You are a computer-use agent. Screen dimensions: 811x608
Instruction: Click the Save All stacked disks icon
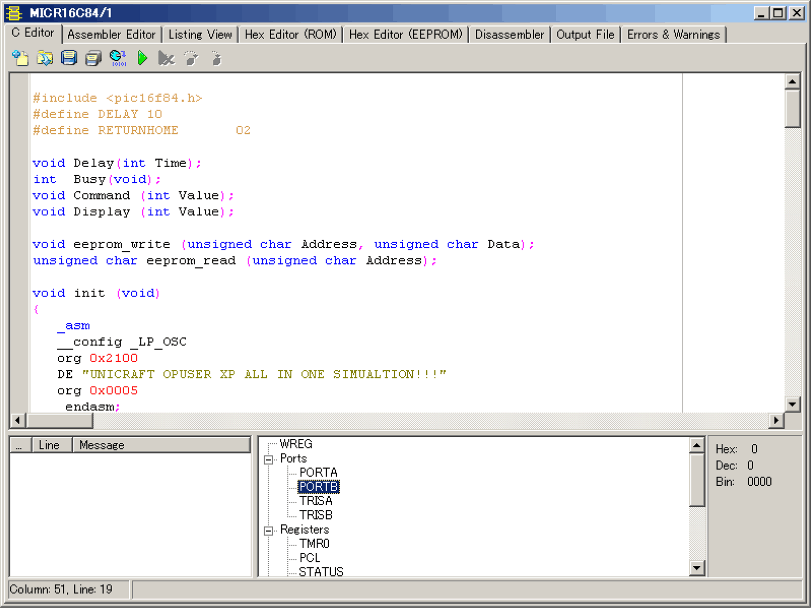click(93, 58)
